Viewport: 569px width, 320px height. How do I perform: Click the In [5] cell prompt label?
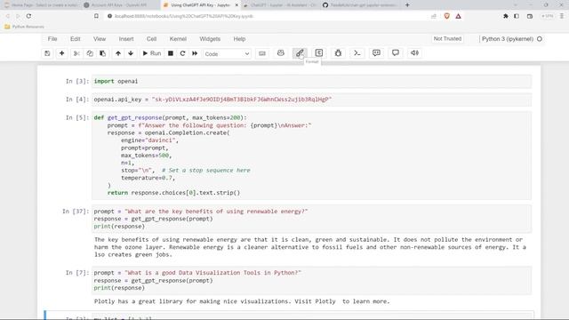(x=77, y=117)
